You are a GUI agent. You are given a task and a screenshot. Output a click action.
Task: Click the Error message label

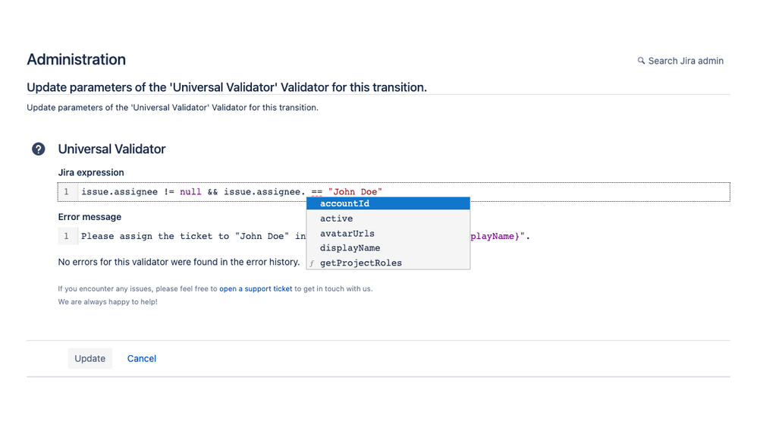click(x=90, y=217)
